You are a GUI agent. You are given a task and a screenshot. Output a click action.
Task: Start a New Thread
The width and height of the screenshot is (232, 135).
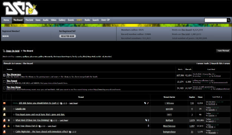click(x=223, y=51)
